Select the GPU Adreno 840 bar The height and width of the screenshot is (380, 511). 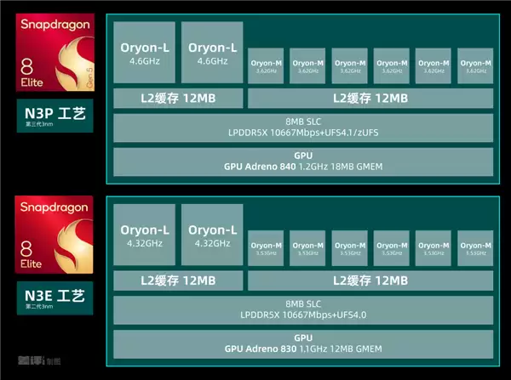303,162
